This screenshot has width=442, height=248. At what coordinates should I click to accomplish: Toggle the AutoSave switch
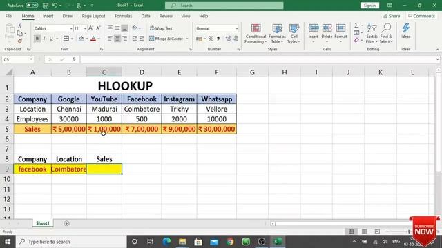32,6
